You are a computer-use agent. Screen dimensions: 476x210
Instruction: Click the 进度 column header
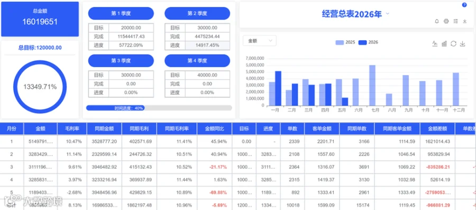coord(268,129)
